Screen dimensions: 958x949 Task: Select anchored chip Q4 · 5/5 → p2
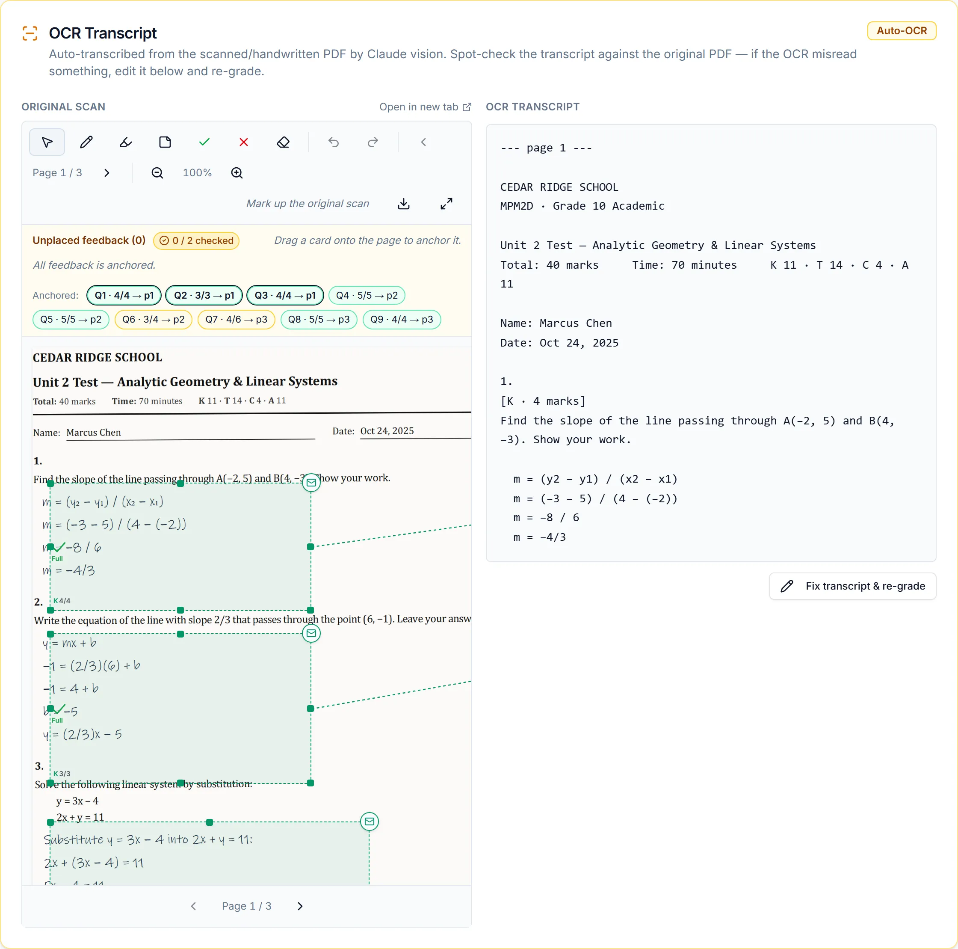[367, 295]
